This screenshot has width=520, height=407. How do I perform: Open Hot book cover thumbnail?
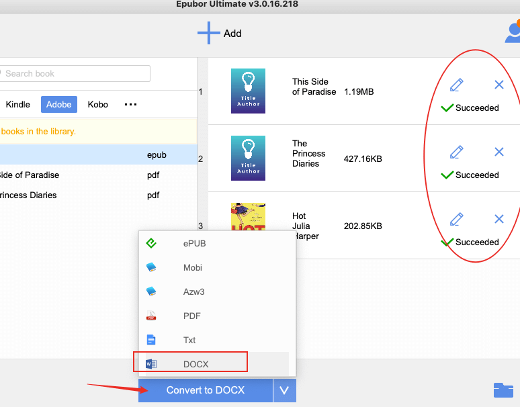(248, 217)
